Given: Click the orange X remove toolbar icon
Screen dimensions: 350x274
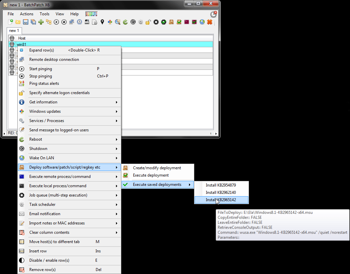Looking at the screenshot, I should pos(210,22).
